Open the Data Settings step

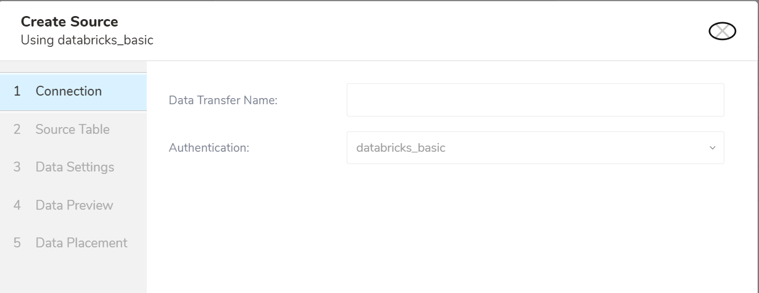pos(75,167)
